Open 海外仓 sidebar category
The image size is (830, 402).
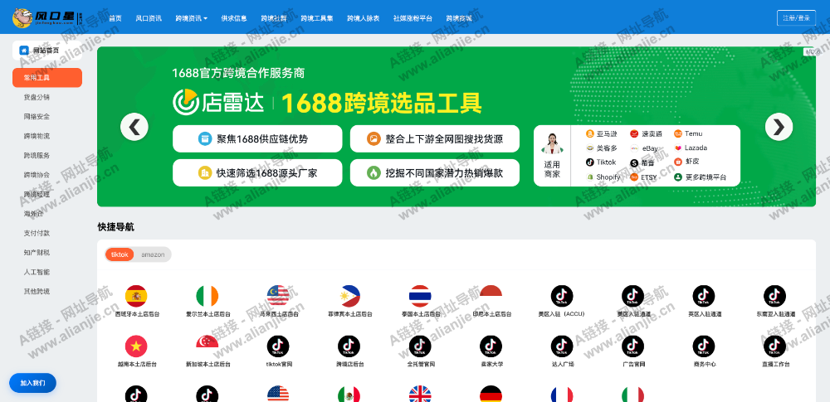tap(33, 214)
